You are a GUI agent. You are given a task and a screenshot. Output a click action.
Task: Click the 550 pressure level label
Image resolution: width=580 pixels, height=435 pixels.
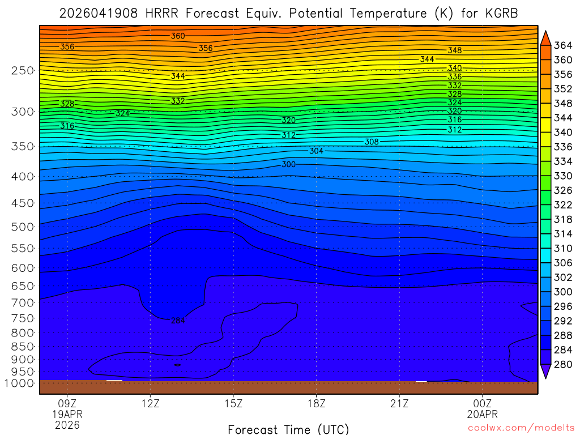click(23, 249)
